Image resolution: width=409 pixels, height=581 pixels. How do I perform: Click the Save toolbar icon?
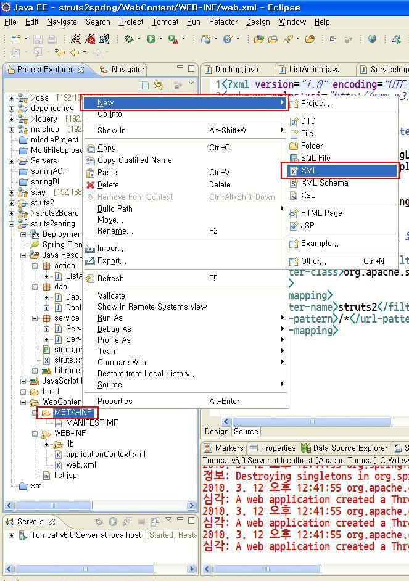pyautogui.click(x=38, y=39)
